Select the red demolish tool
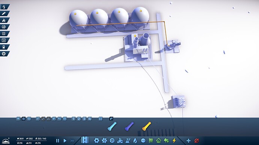259x145 pixels. [x=197, y=141]
